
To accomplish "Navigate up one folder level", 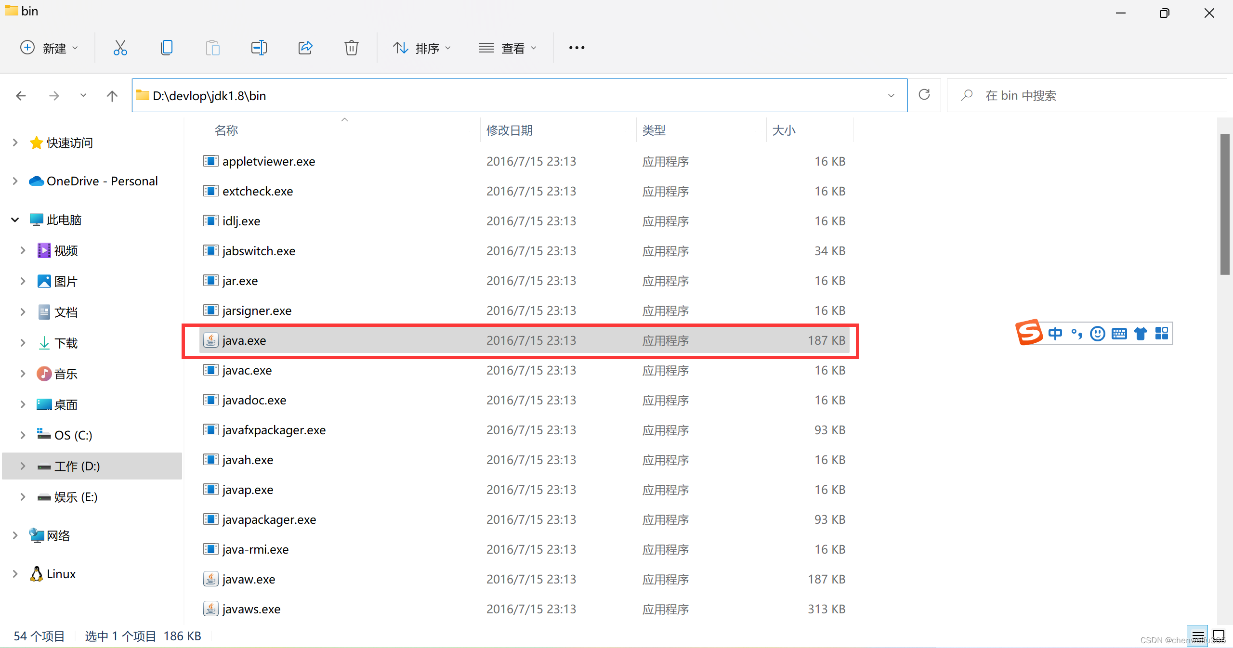I will point(112,96).
